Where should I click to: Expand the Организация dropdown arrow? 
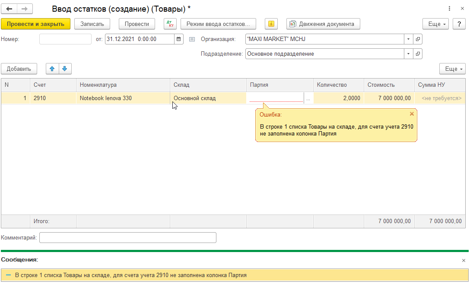409,39
